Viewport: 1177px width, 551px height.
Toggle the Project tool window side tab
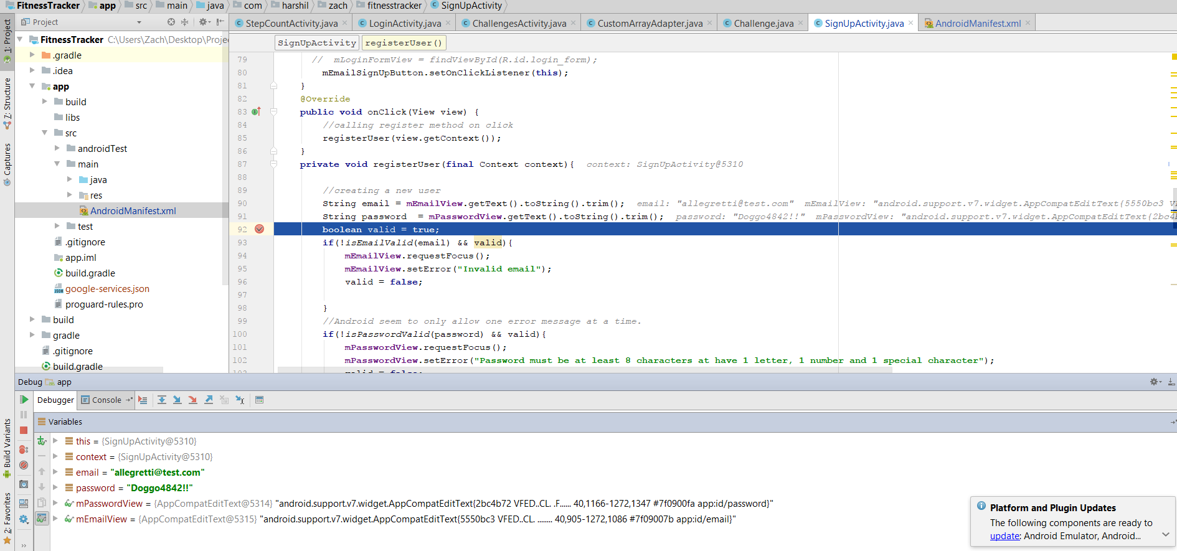tap(7, 41)
